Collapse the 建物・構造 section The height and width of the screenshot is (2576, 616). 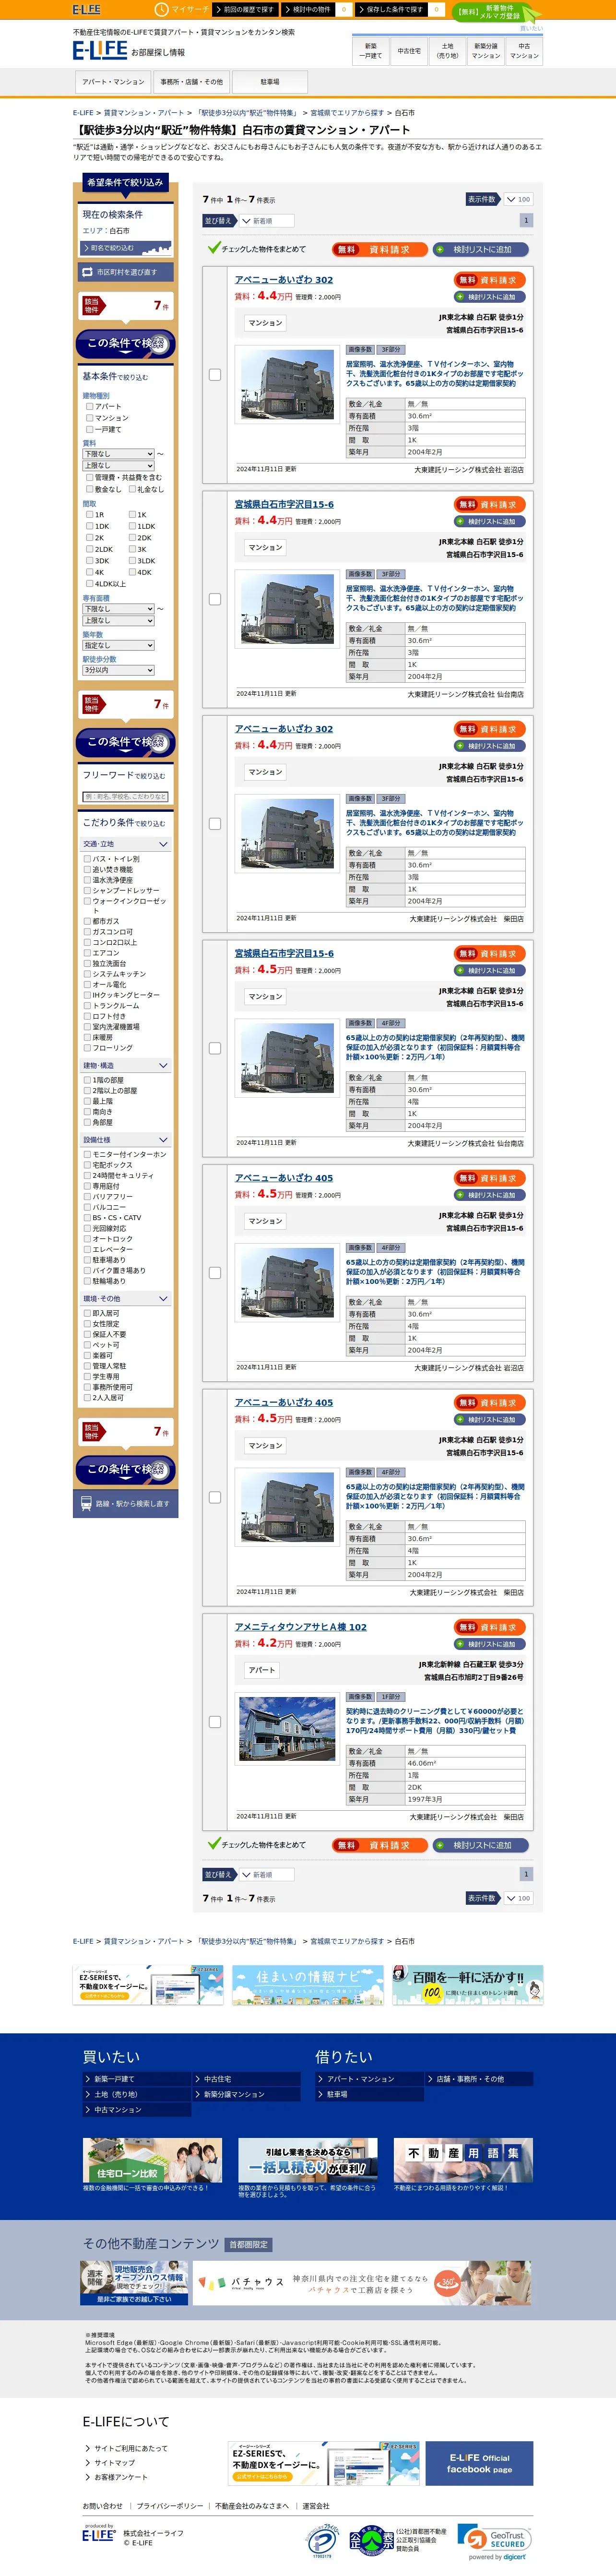tap(126, 1066)
